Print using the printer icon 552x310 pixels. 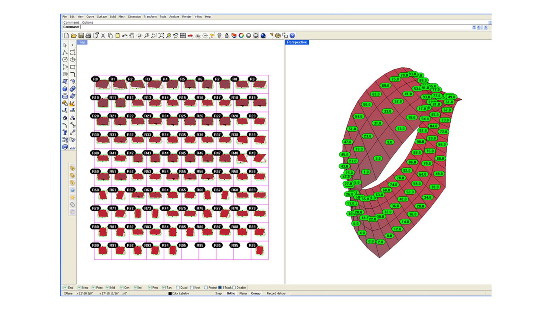88,36
